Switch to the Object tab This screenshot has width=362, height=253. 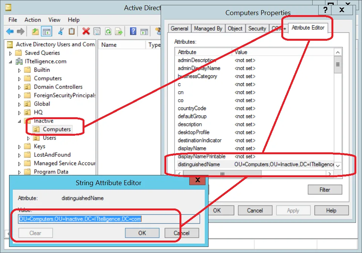click(x=235, y=28)
